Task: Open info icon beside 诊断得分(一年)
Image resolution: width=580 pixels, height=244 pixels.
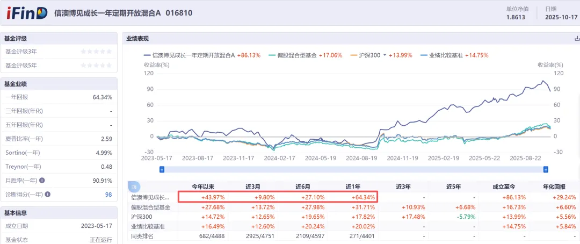Action: (x=48, y=194)
